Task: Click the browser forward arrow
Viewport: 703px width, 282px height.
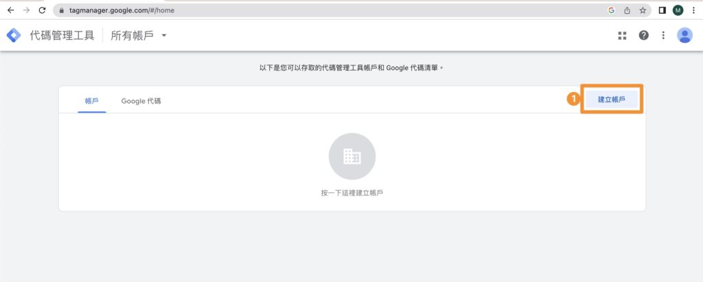Action: point(27,10)
